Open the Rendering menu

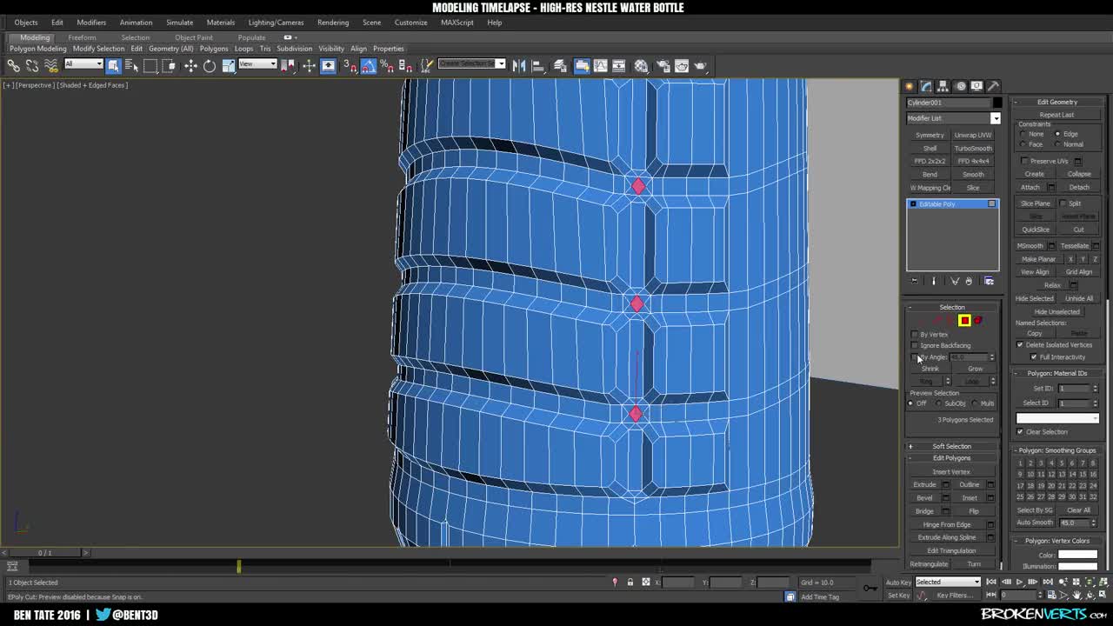point(333,23)
